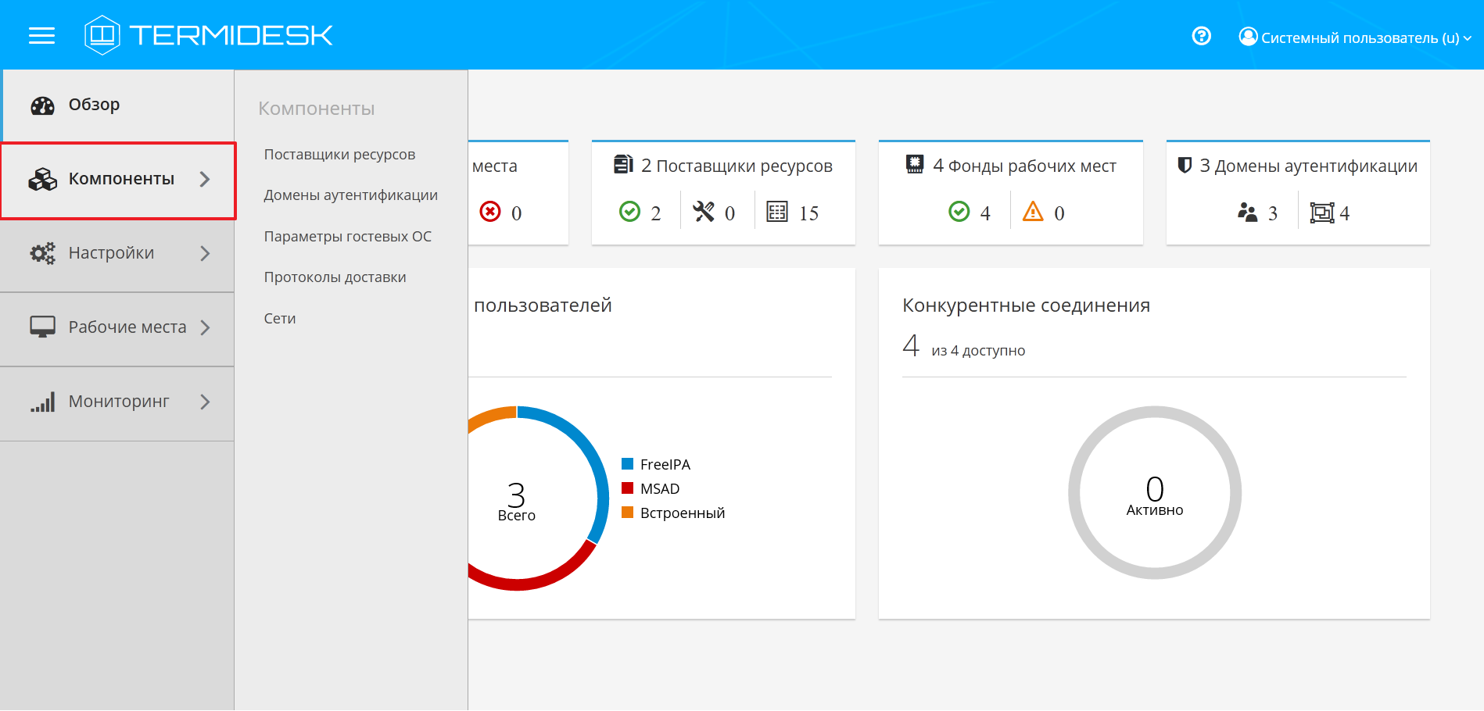This screenshot has width=1484, height=711.
Task: Click the hamburger menu icon
Action: coord(41,35)
